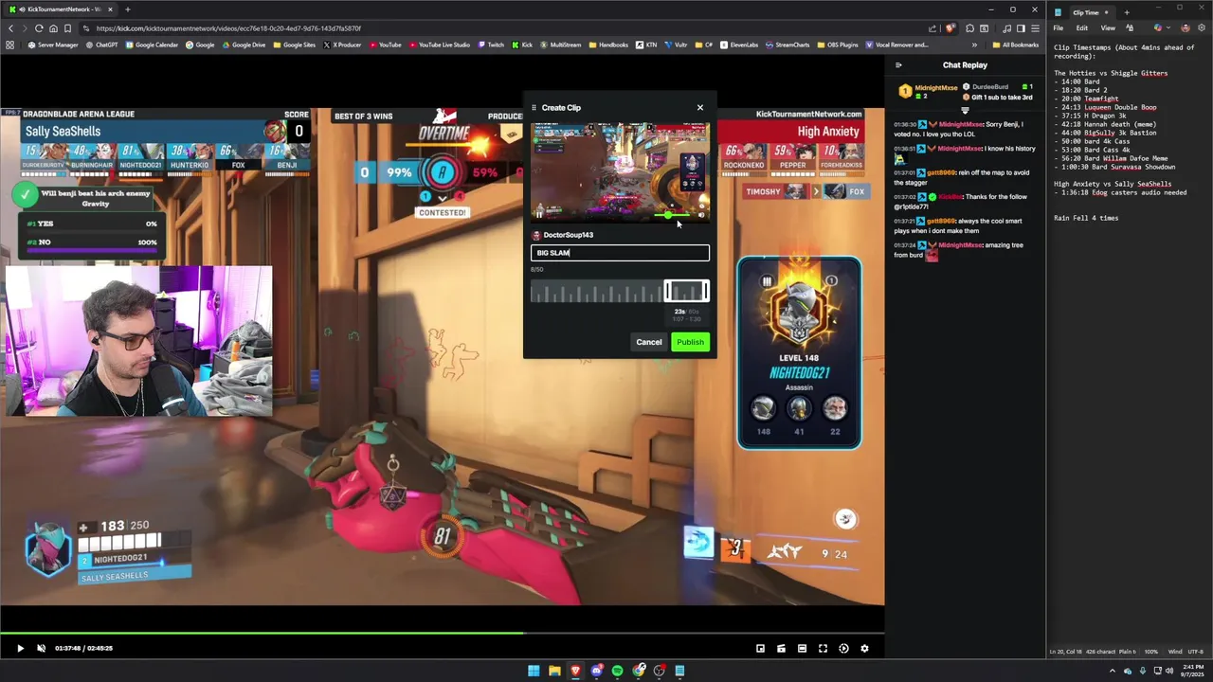
Task: Open Spotify from the taskbar
Action: [x=617, y=671]
